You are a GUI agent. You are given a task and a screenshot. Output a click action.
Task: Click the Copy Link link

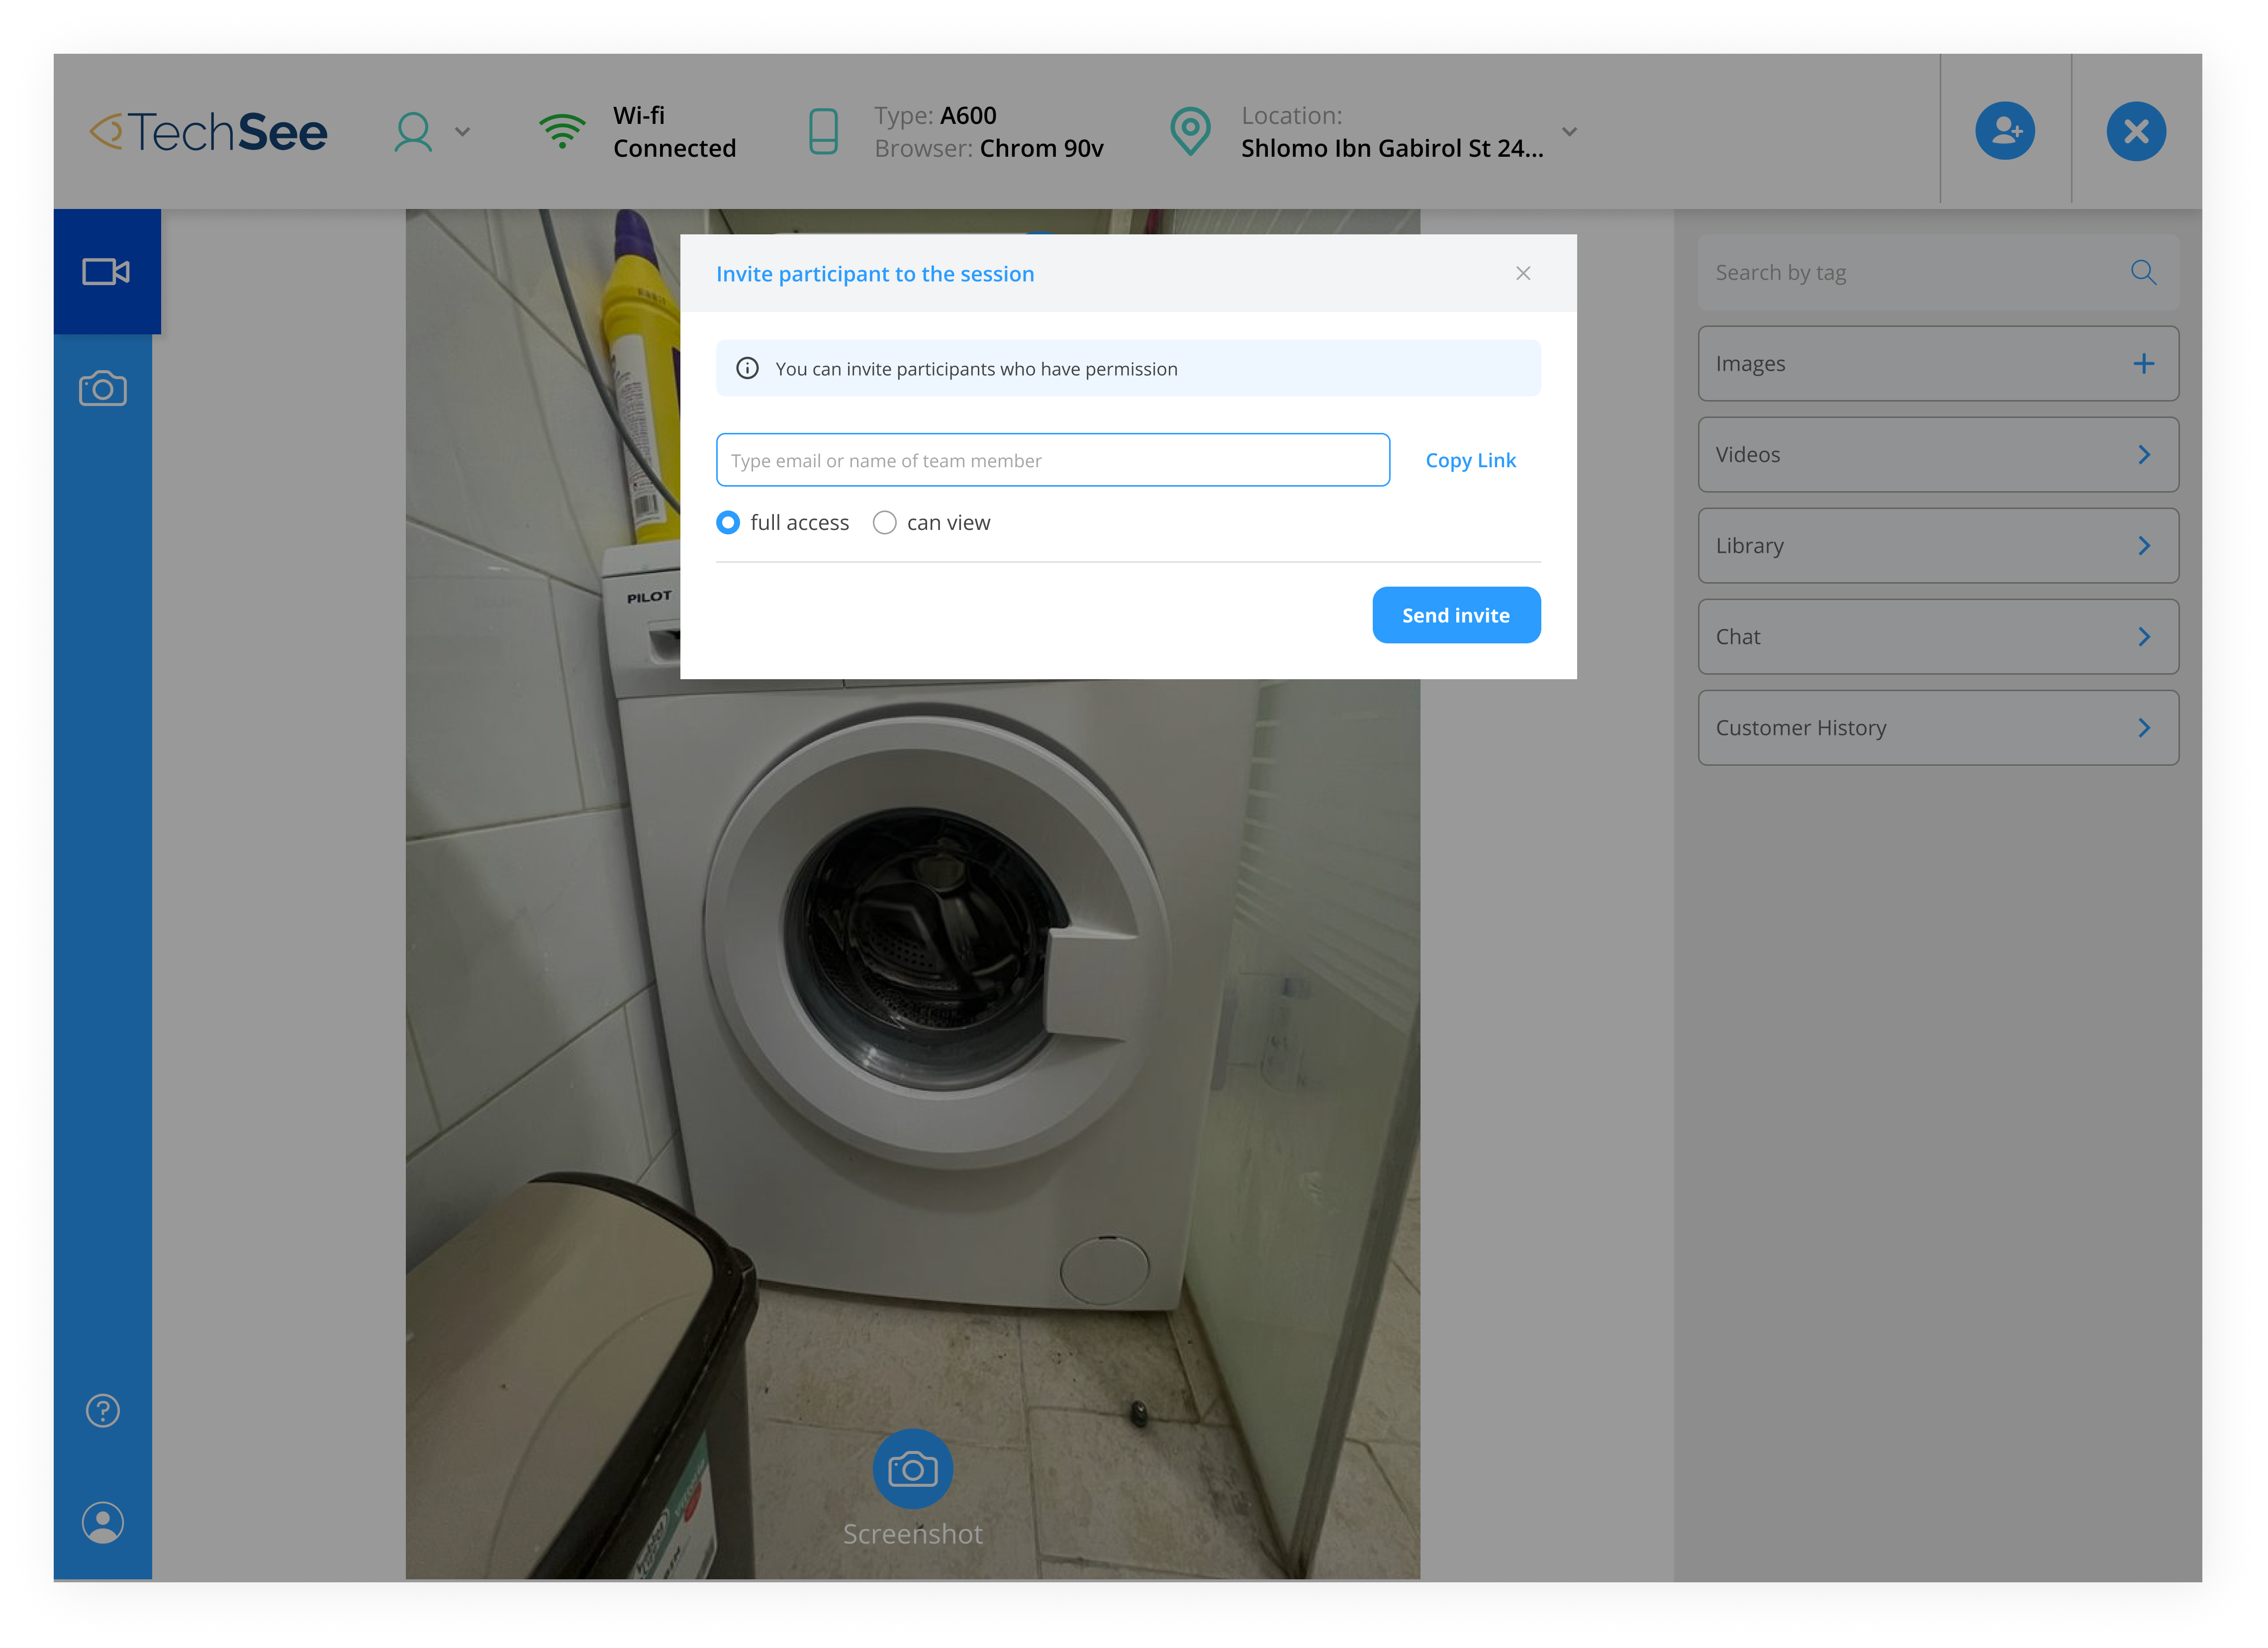1470,460
